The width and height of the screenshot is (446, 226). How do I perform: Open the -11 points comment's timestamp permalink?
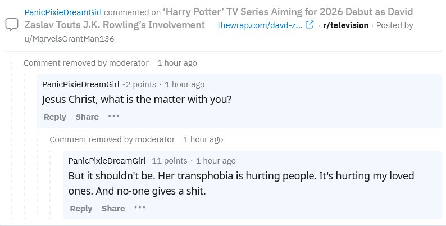coord(216,160)
